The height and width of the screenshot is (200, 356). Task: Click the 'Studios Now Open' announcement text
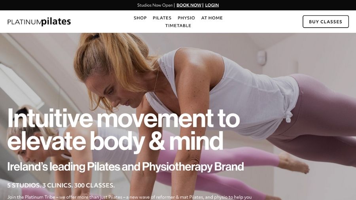[155, 5]
